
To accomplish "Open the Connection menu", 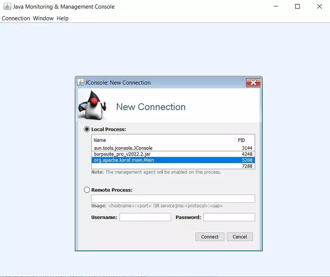I will [16, 18].
